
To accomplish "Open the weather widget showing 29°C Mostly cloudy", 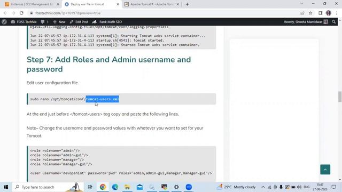I will point(236,187).
